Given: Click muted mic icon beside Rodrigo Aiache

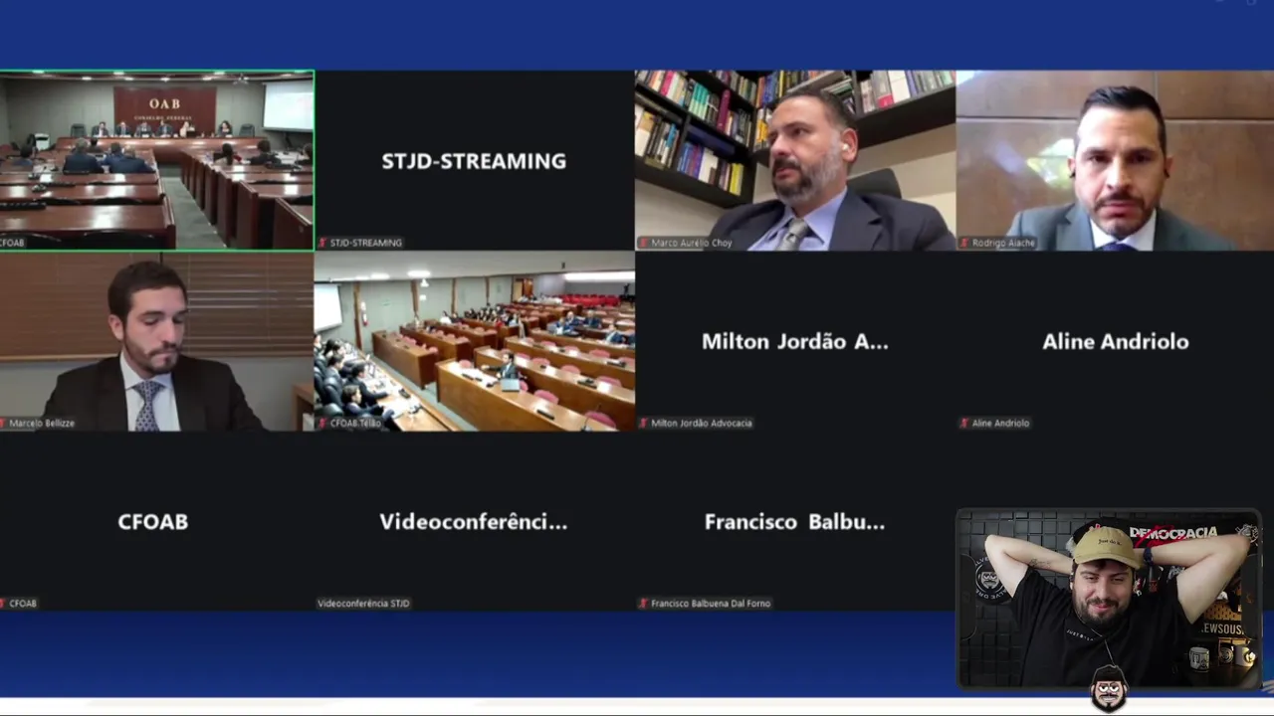Looking at the screenshot, I should tap(964, 243).
